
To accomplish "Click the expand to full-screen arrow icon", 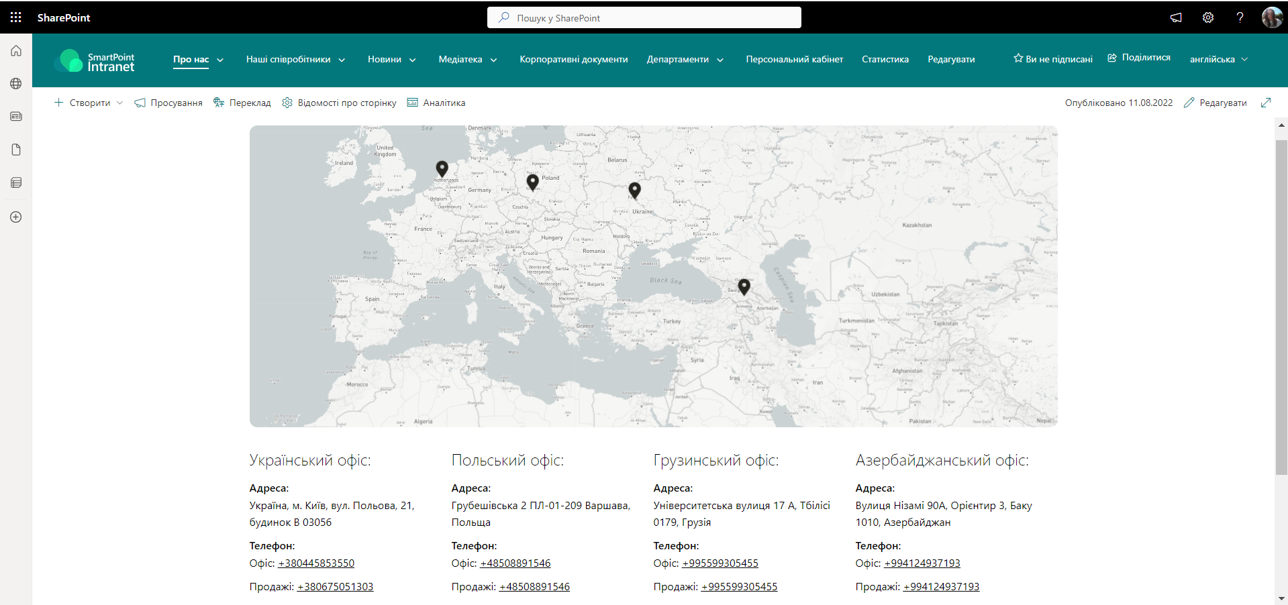I will coord(1266,103).
